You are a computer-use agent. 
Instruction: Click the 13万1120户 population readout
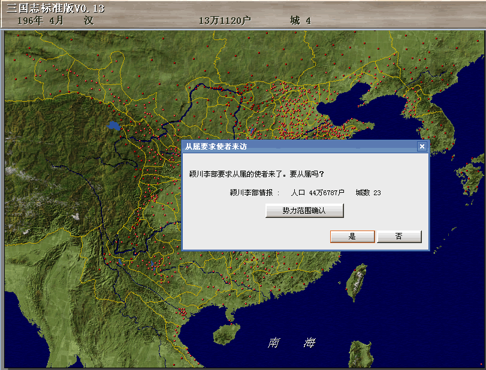coord(225,20)
